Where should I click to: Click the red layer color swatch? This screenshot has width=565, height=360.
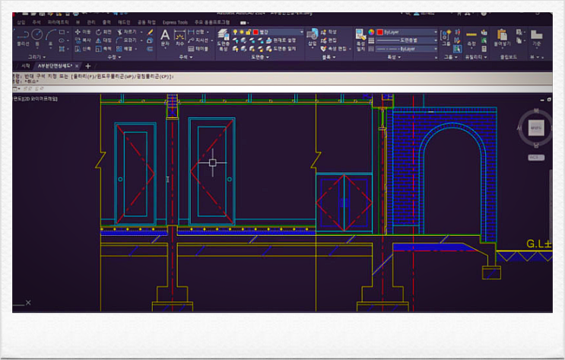click(256, 32)
